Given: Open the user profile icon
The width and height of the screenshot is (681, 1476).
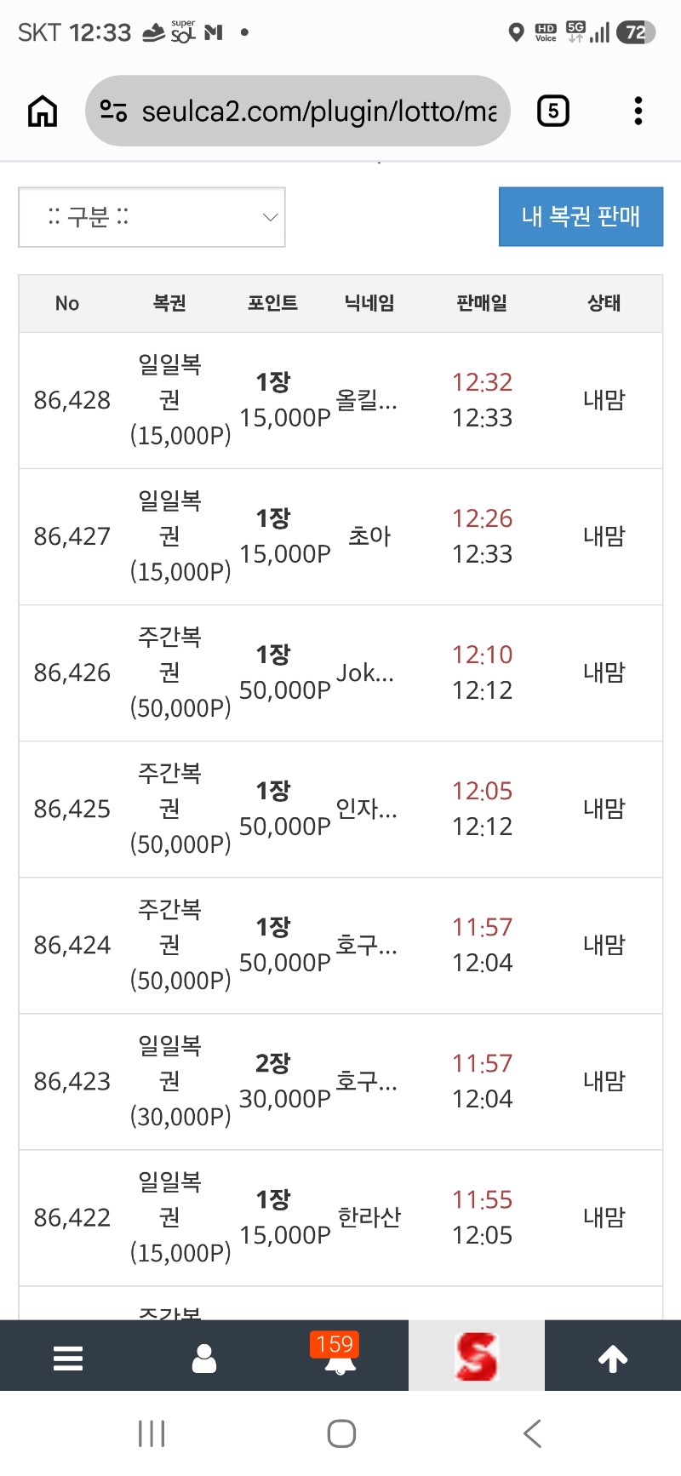Looking at the screenshot, I should [204, 1359].
